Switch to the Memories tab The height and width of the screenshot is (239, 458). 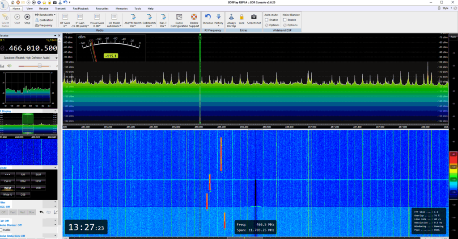(x=122, y=9)
